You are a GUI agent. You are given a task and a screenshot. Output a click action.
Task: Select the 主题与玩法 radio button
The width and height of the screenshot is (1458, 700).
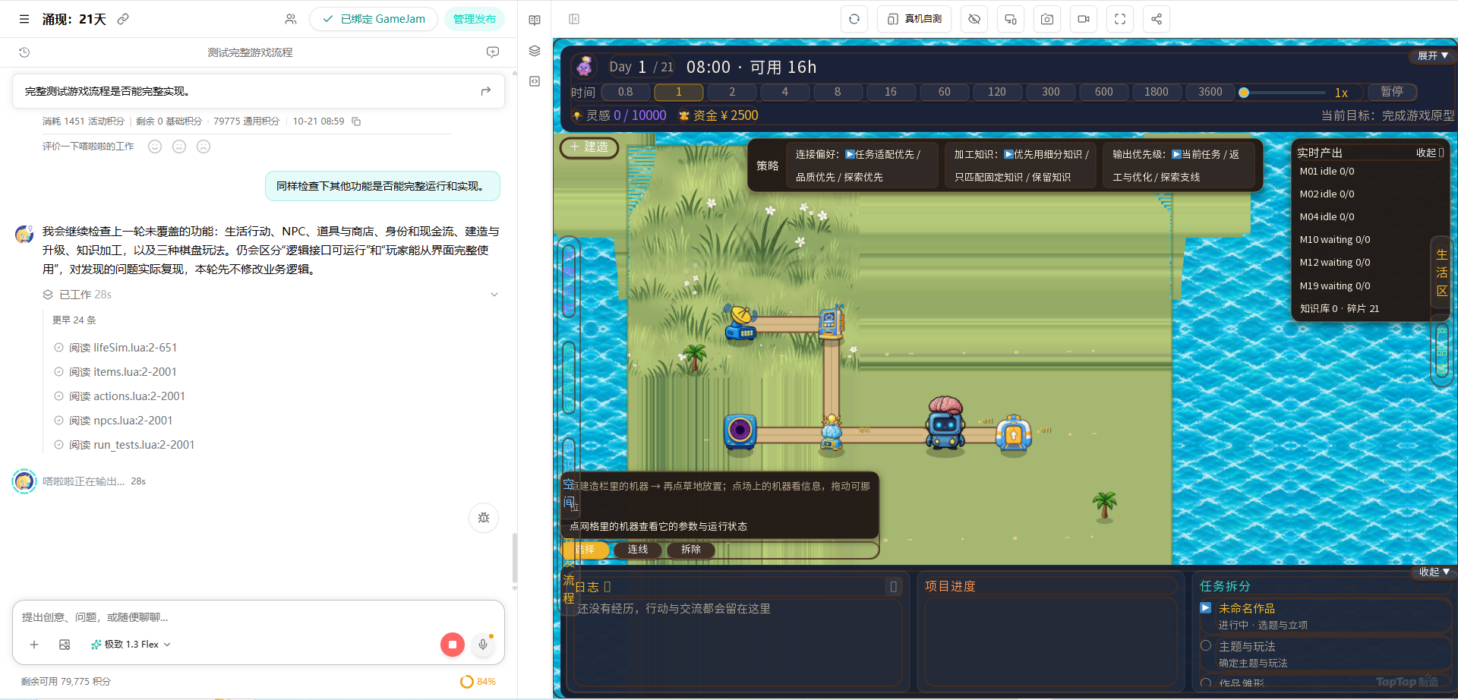1206,646
